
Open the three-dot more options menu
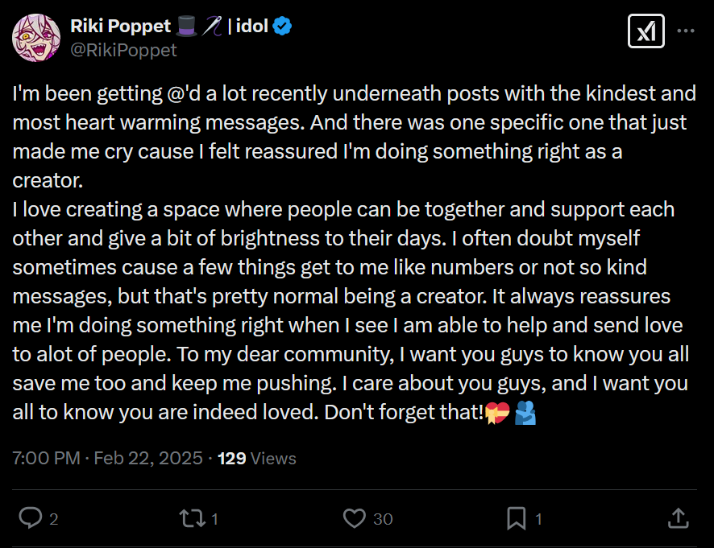pyautogui.click(x=686, y=31)
